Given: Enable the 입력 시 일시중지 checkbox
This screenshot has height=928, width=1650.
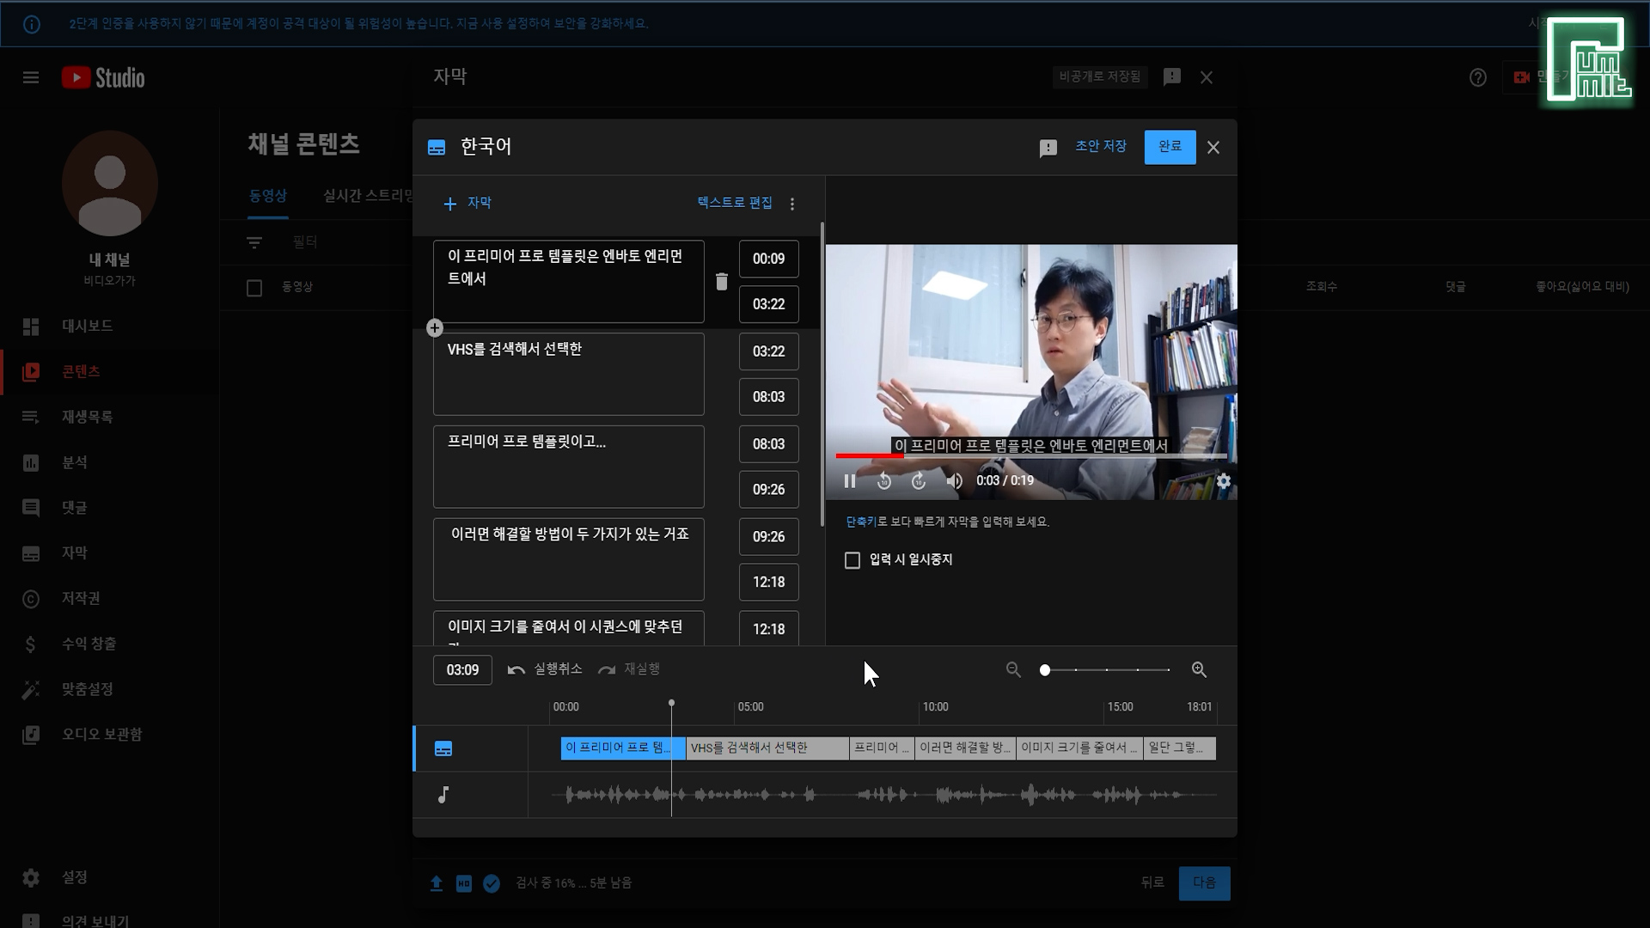Looking at the screenshot, I should tap(852, 560).
